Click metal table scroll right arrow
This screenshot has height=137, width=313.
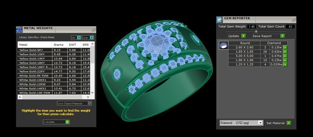tap(88, 97)
